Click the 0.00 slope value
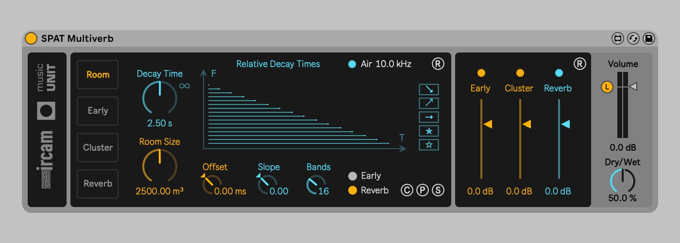Image resolution: width=680 pixels, height=243 pixels. coord(279,191)
